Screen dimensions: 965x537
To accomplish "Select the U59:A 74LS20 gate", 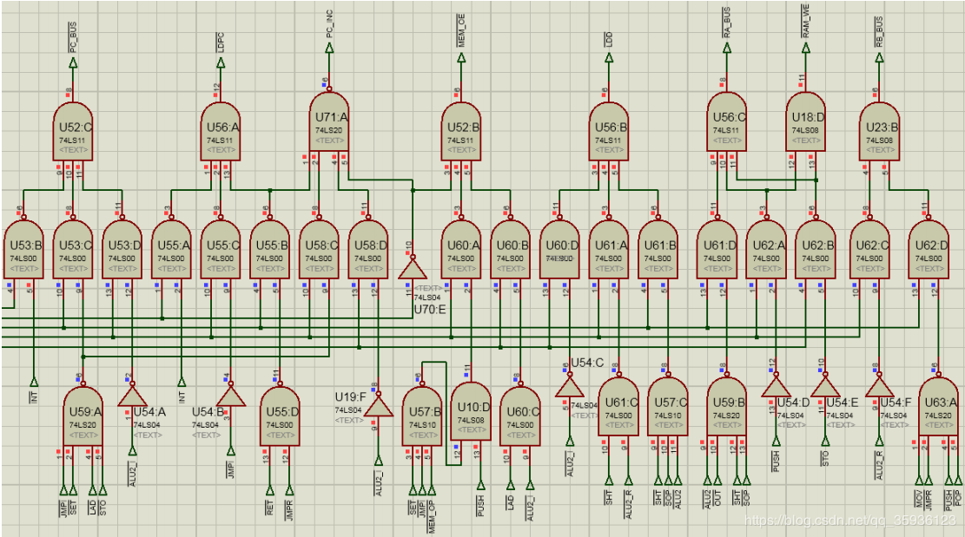I will (x=83, y=416).
